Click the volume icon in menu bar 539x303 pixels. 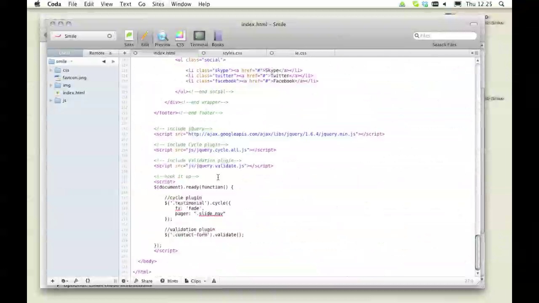click(445, 4)
